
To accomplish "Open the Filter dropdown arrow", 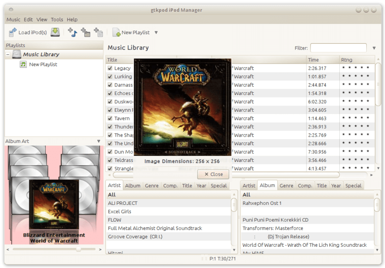I will [374, 48].
